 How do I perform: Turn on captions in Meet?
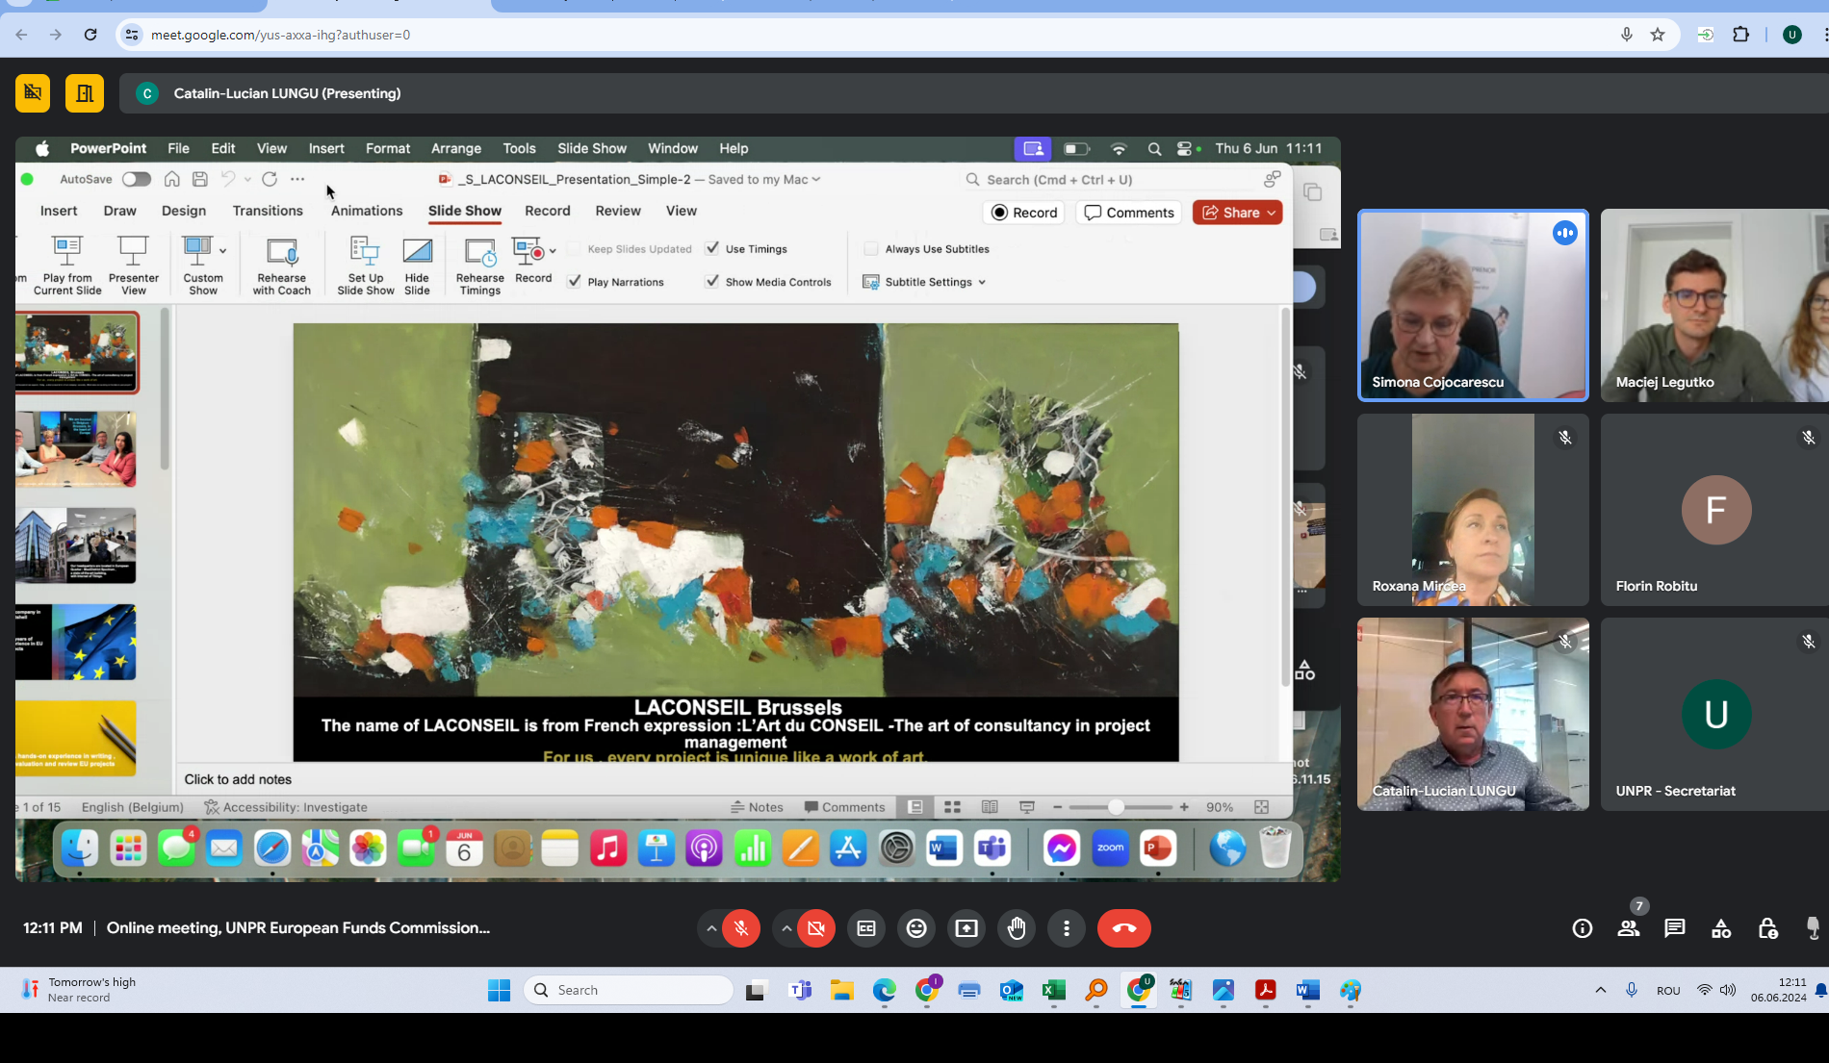(x=866, y=928)
